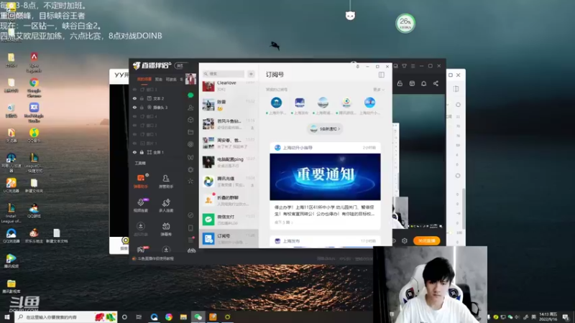
Task: Open 订阅号 entry in WeChat chat list
Action: click(229, 239)
